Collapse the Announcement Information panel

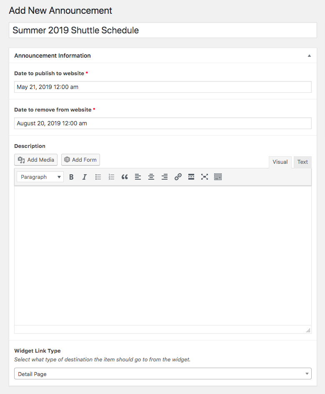[309, 56]
